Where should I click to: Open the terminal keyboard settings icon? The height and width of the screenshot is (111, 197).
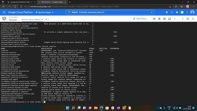coord(154,19)
